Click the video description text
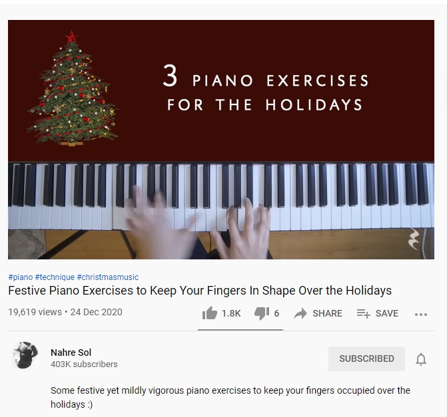The width and height of the screenshot is (447, 417). (x=230, y=397)
